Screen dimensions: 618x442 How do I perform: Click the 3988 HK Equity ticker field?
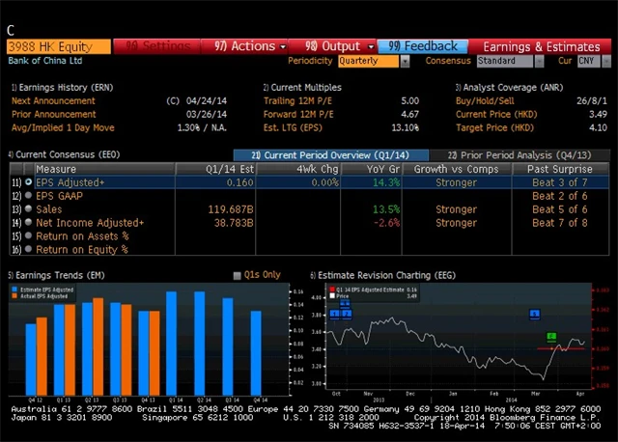(x=59, y=46)
